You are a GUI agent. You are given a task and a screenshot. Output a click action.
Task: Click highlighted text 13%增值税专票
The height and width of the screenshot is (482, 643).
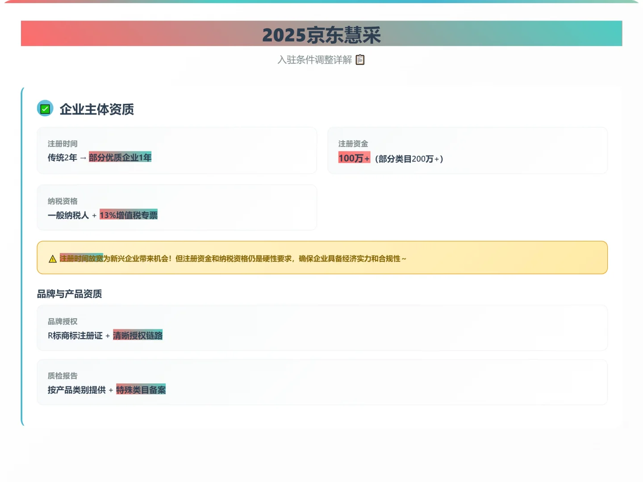click(129, 215)
